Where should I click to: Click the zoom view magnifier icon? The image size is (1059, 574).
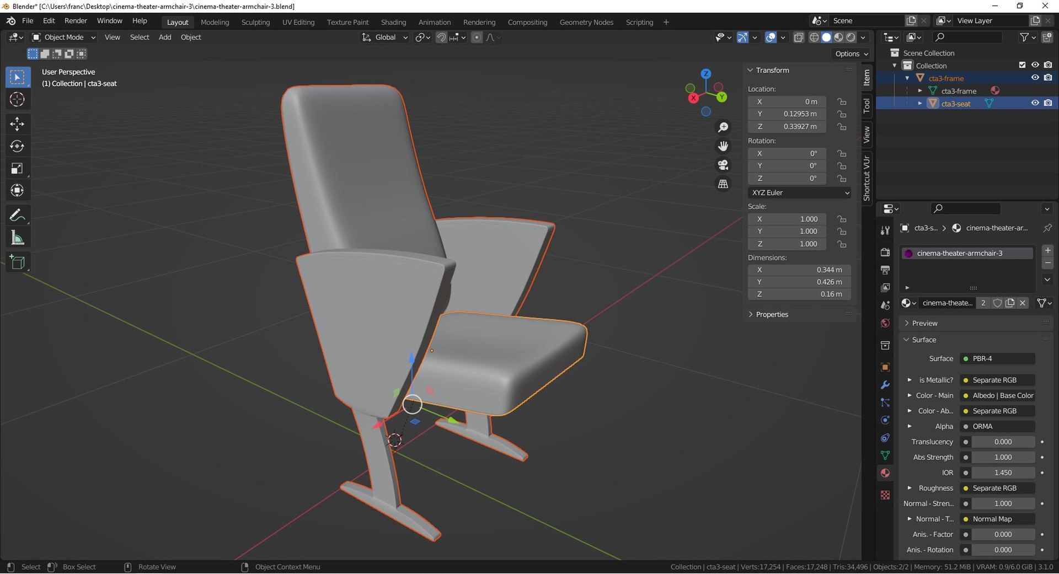pos(723,127)
